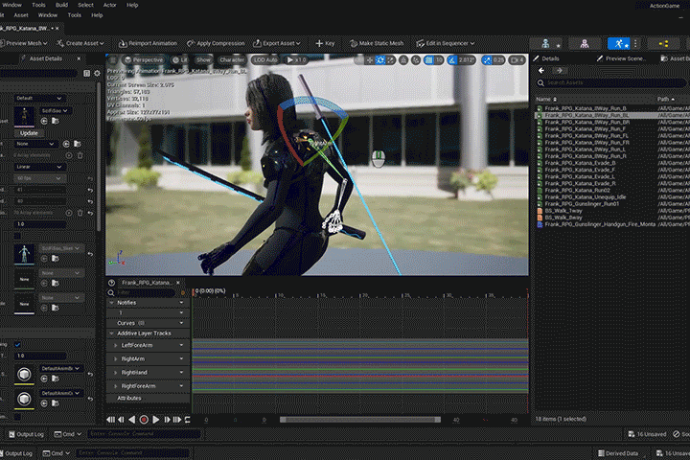
Task: Delete the 39 Array elements entry
Action: (x=80, y=213)
